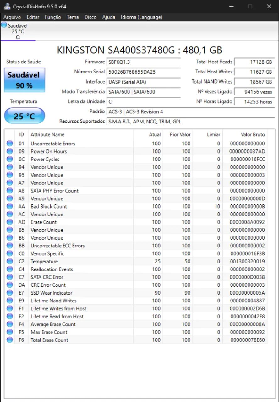Click the CrystalDiskInfo app icon in title bar
The image size is (279, 402).
[7, 6]
